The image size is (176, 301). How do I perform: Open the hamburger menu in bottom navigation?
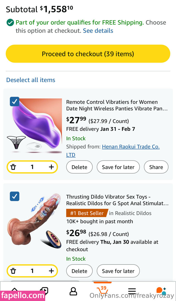[x=132, y=292]
